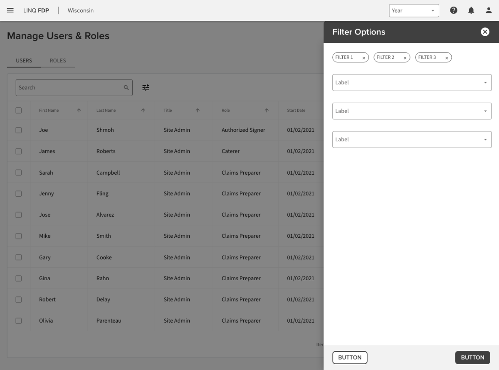499x370 pixels.
Task: Open the hamburger navigation menu
Action: click(x=10, y=10)
